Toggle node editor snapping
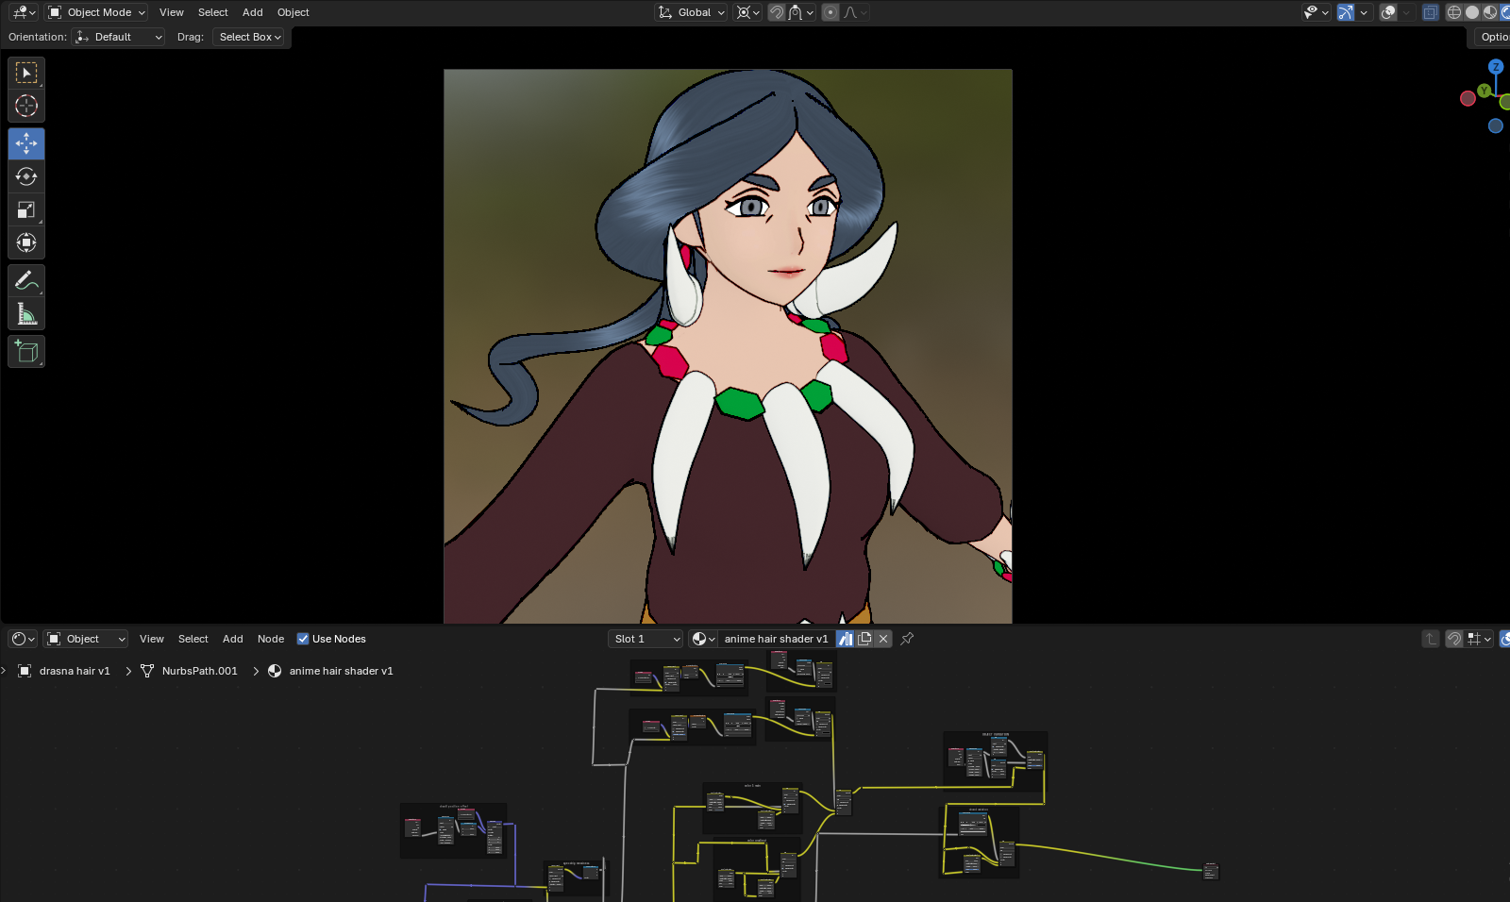Viewport: 1510px width, 902px height. click(x=1454, y=639)
